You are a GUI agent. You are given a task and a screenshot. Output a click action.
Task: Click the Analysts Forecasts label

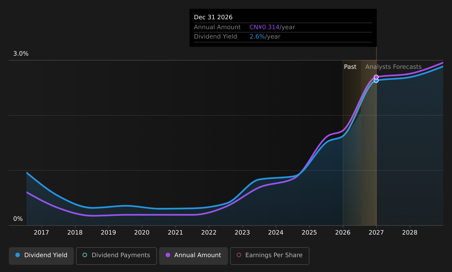click(x=393, y=67)
